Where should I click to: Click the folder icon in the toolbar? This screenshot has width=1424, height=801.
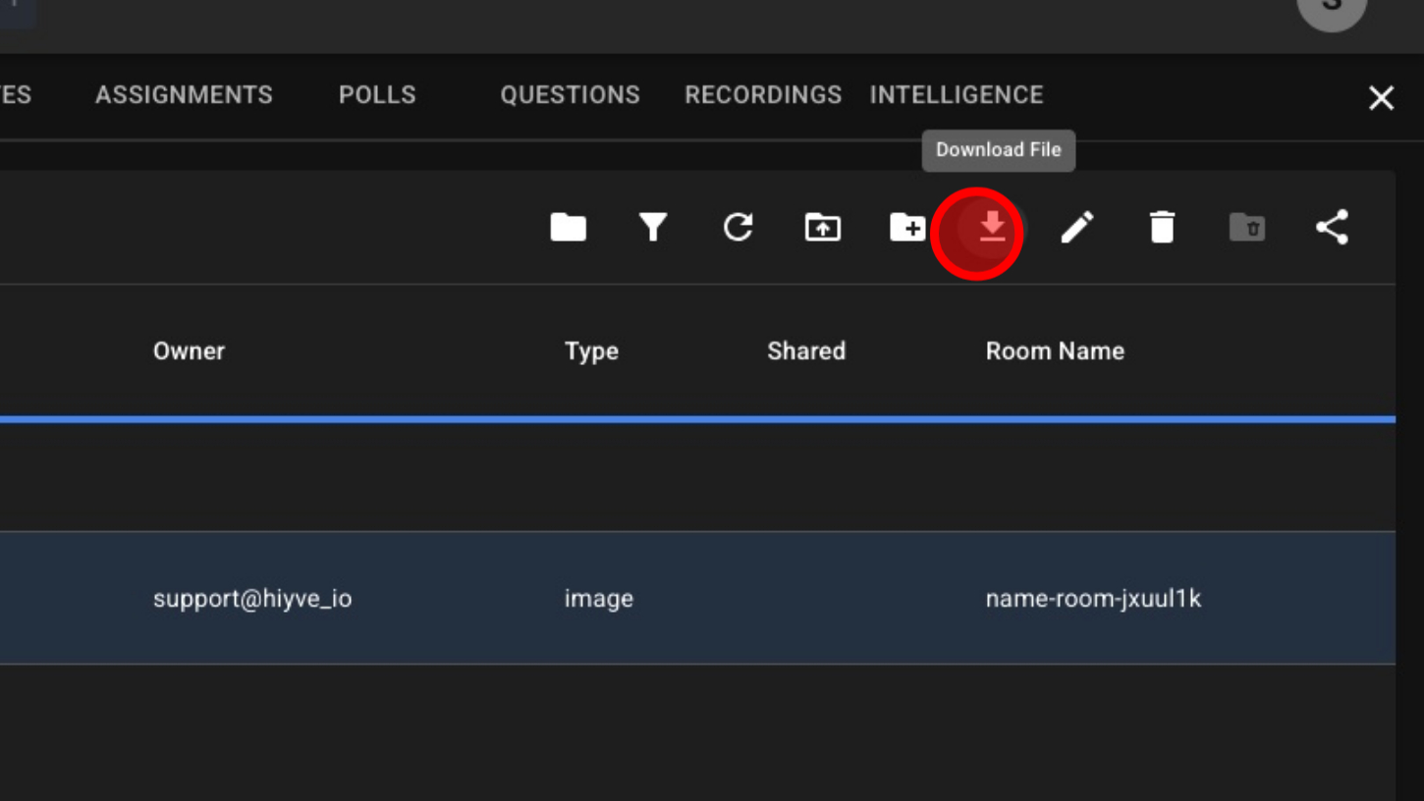coord(568,228)
